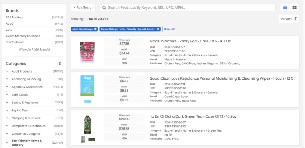
Task: Click SKU value IDXHG2354777
Action: (x=175, y=47)
